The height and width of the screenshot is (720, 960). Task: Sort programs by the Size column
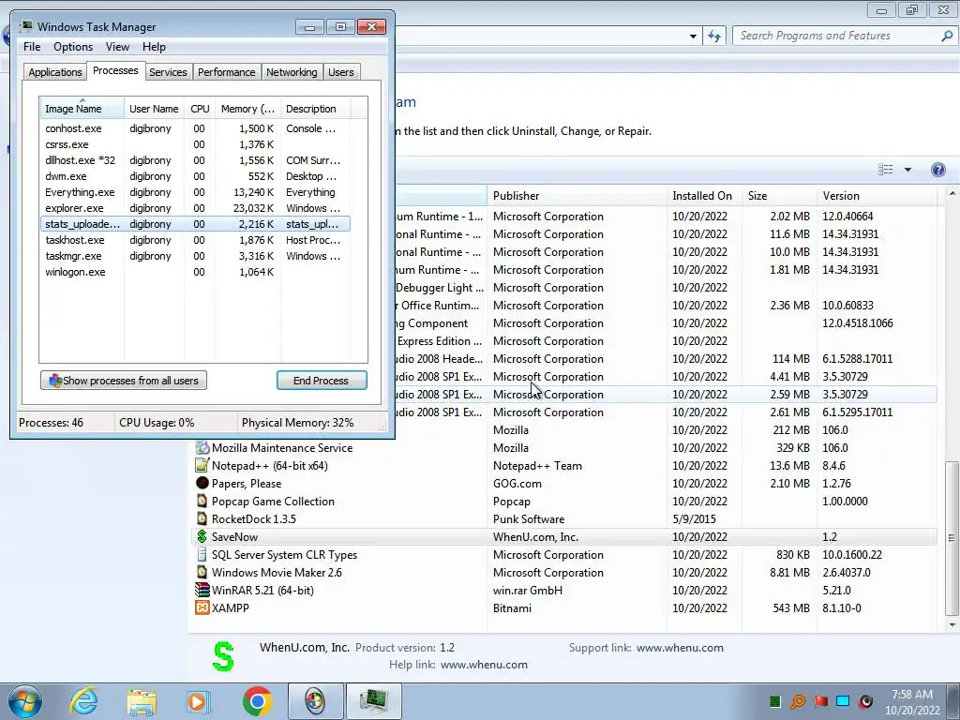[779, 196]
